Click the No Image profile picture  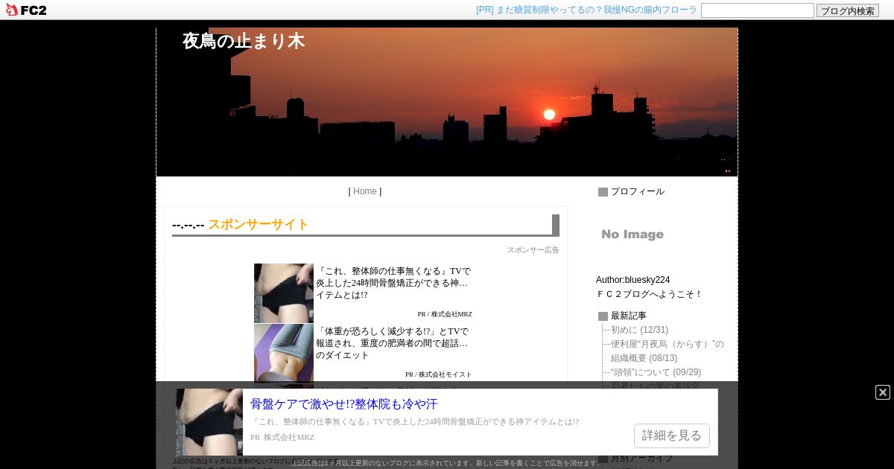(633, 234)
